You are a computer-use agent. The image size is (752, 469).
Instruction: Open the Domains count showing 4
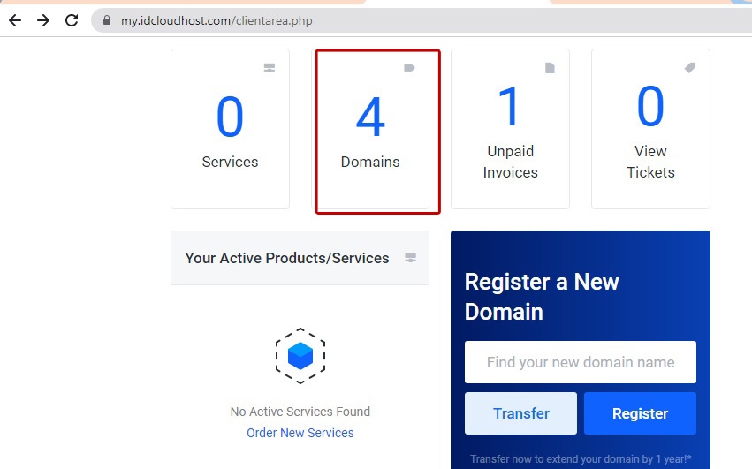370,117
